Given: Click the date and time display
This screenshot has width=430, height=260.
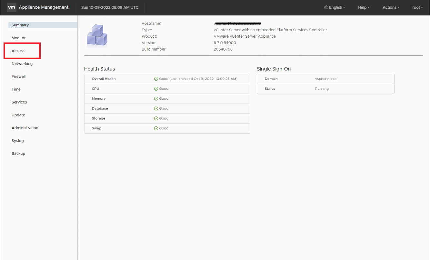Looking at the screenshot, I should [110, 7].
